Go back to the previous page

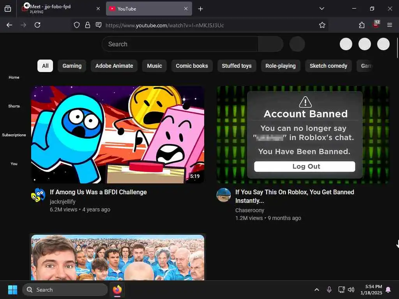point(9,25)
